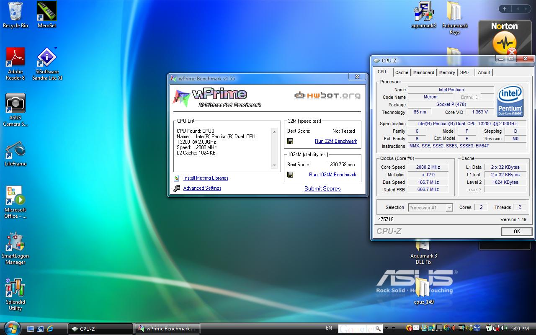Click the Google search field in taskbar
Screen dimensions: 536x335
pyautogui.click(x=356, y=329)
